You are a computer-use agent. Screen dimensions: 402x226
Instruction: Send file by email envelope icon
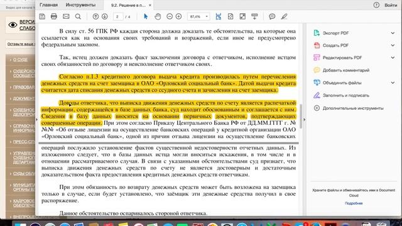tap(66, 17)
